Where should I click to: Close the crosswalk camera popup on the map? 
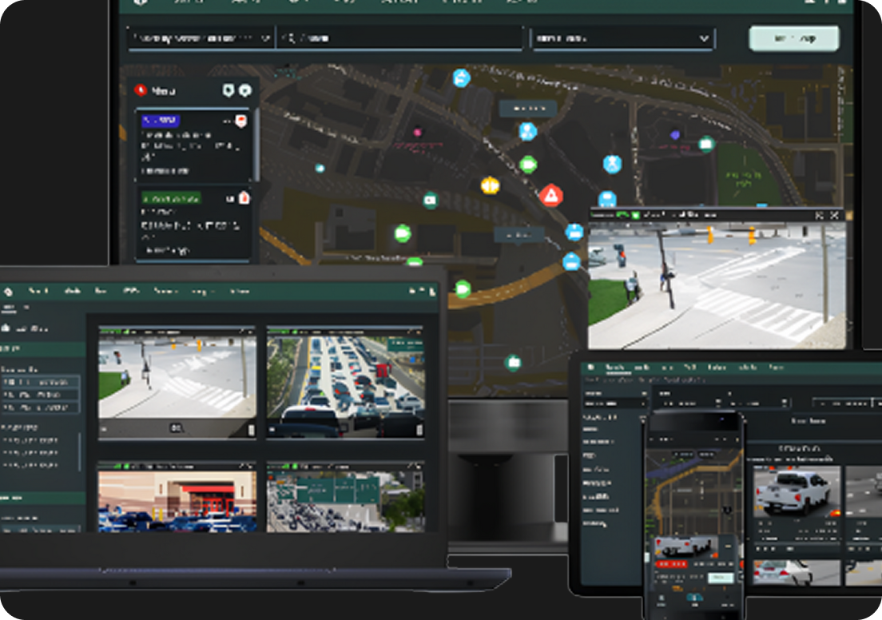[x=835, y=215]
